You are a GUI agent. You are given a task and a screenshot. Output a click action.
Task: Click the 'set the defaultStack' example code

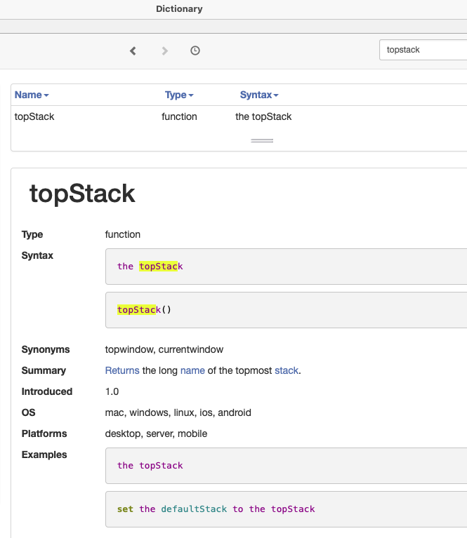click(216, 509)
